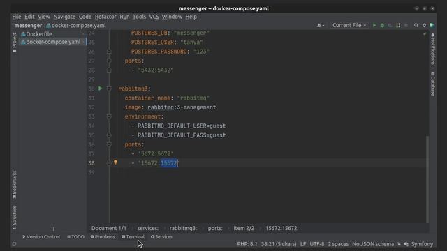This screenshot has height=251, width=447.
Task: Open the Problems tool window
Action: click(x=103, y=237)
